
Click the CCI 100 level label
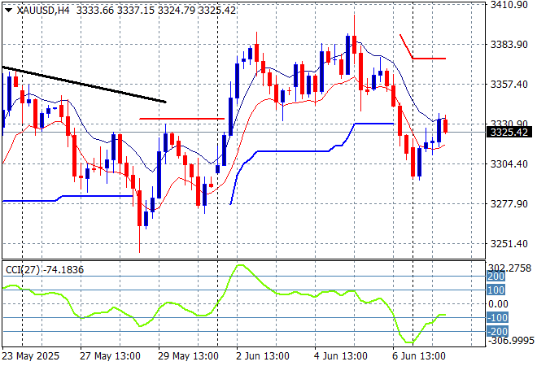click(496, 290)
